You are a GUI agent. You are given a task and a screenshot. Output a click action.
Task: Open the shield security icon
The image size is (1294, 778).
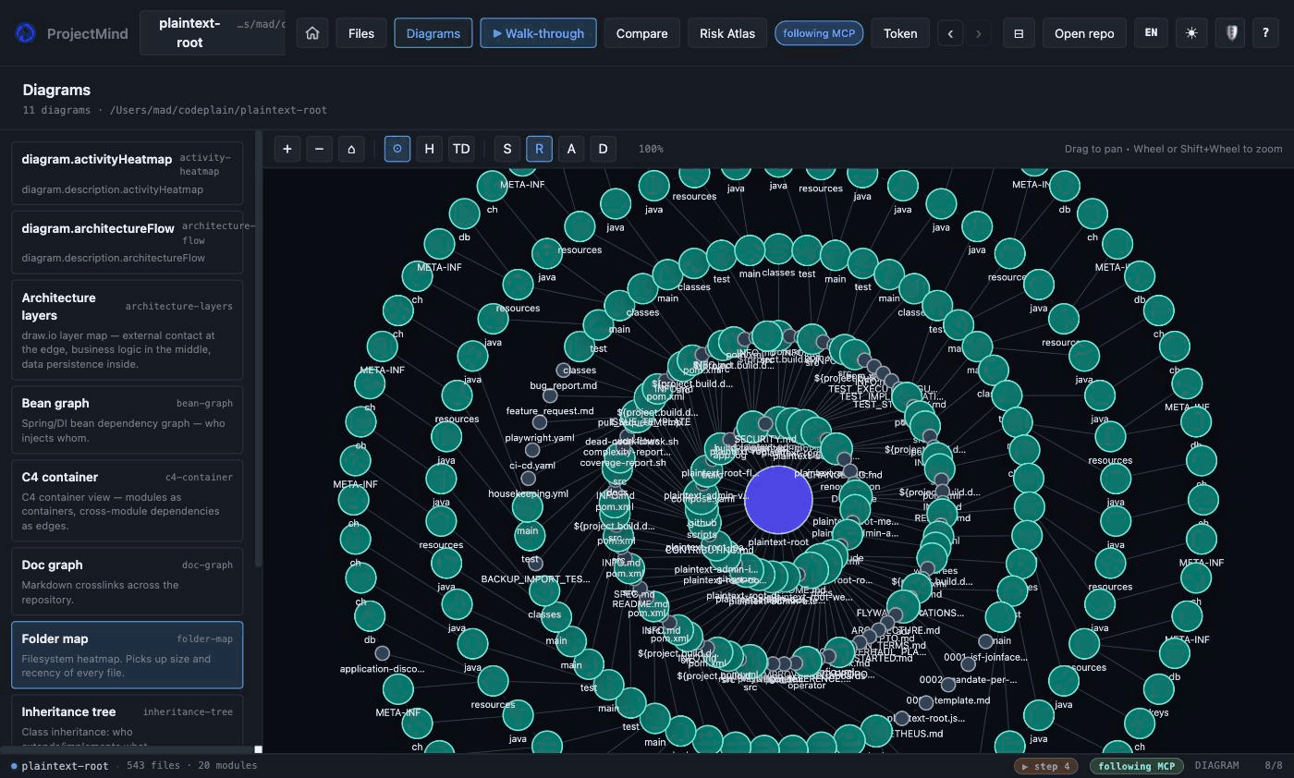coord(1231,33)
